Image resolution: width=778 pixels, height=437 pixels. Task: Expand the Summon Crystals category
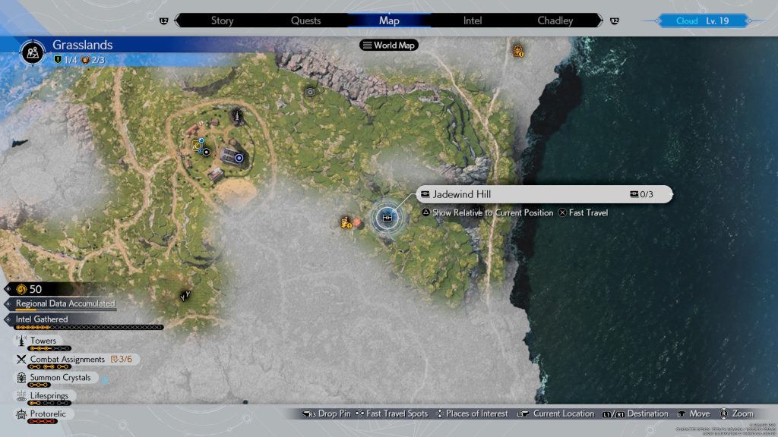(x=60, y=378)
